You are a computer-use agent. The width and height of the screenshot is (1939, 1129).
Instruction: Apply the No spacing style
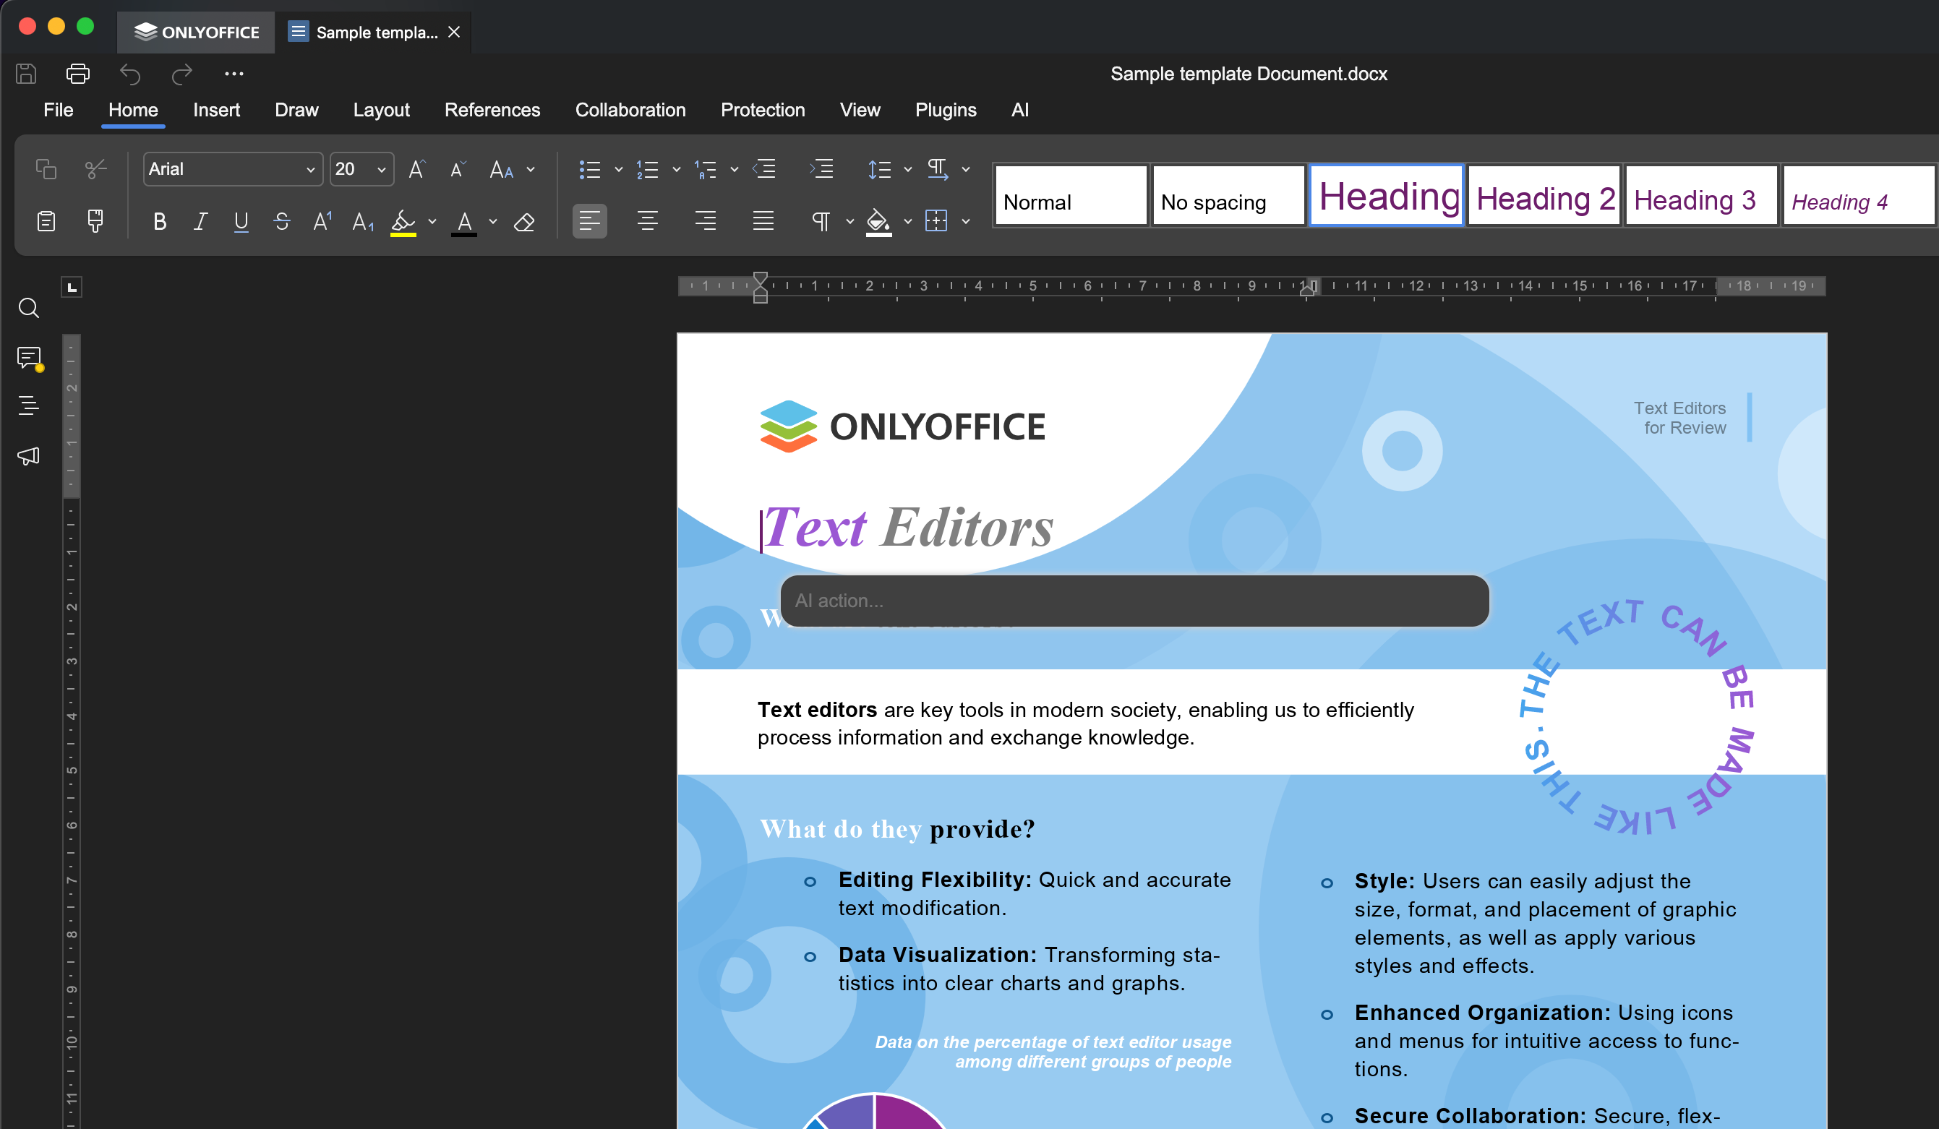[x=1228, y=195]
